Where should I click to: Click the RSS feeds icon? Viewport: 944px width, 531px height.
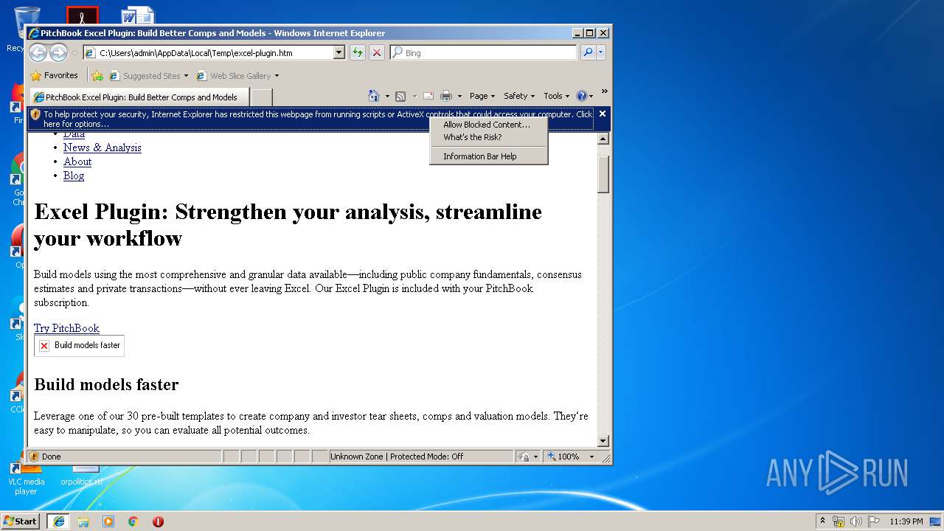400,96
